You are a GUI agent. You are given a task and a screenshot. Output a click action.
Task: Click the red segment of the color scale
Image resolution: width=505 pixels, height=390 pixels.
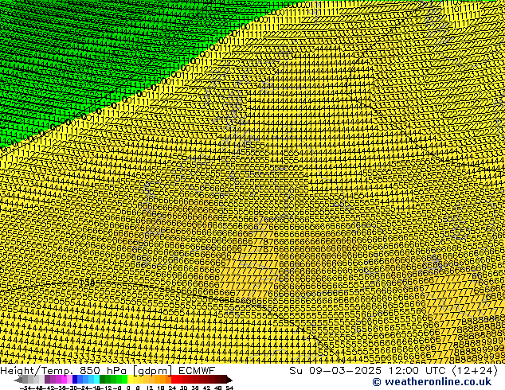pyautogui.click(x=200, y=380)
